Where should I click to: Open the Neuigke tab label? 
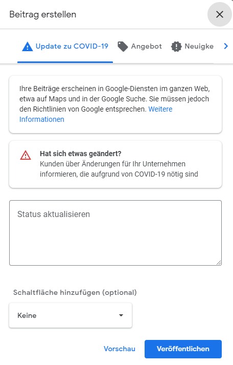pos(199,46)
